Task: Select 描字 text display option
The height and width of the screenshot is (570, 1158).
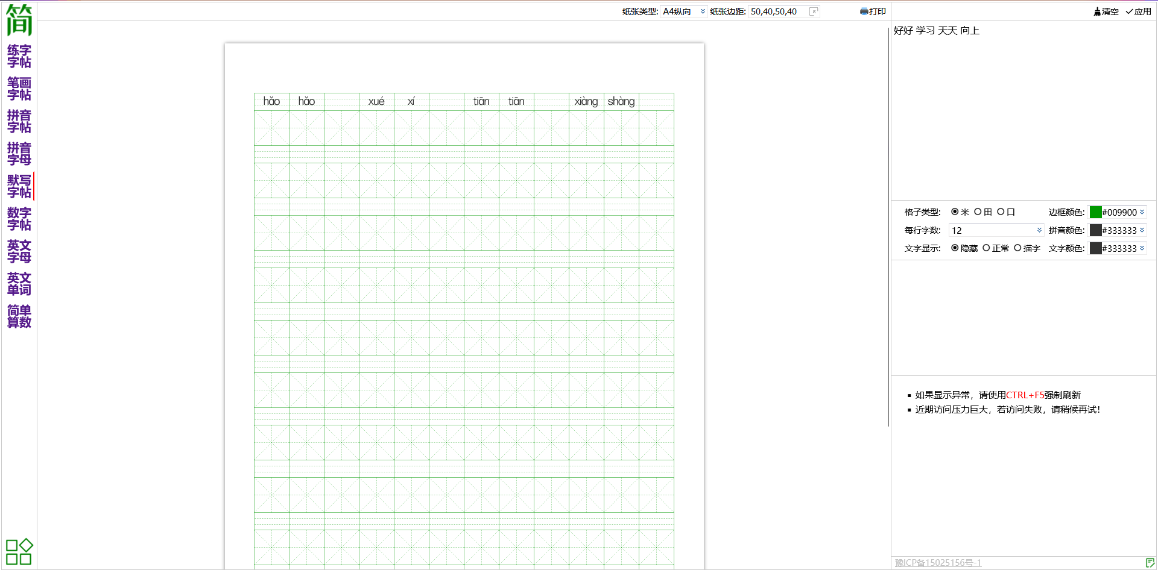Action: point(1017,248)
